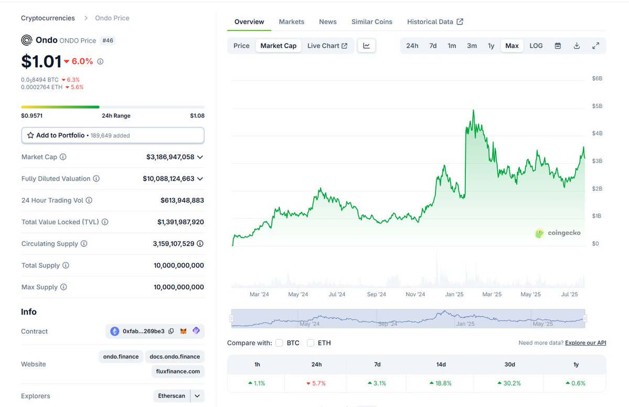Open Explore our API link

(585, 343)
